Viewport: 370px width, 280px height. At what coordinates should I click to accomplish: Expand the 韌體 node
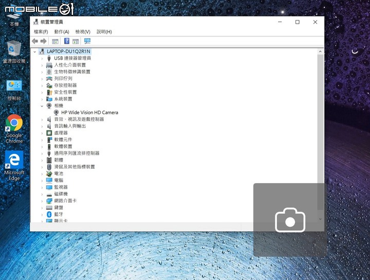pos(42,161)
